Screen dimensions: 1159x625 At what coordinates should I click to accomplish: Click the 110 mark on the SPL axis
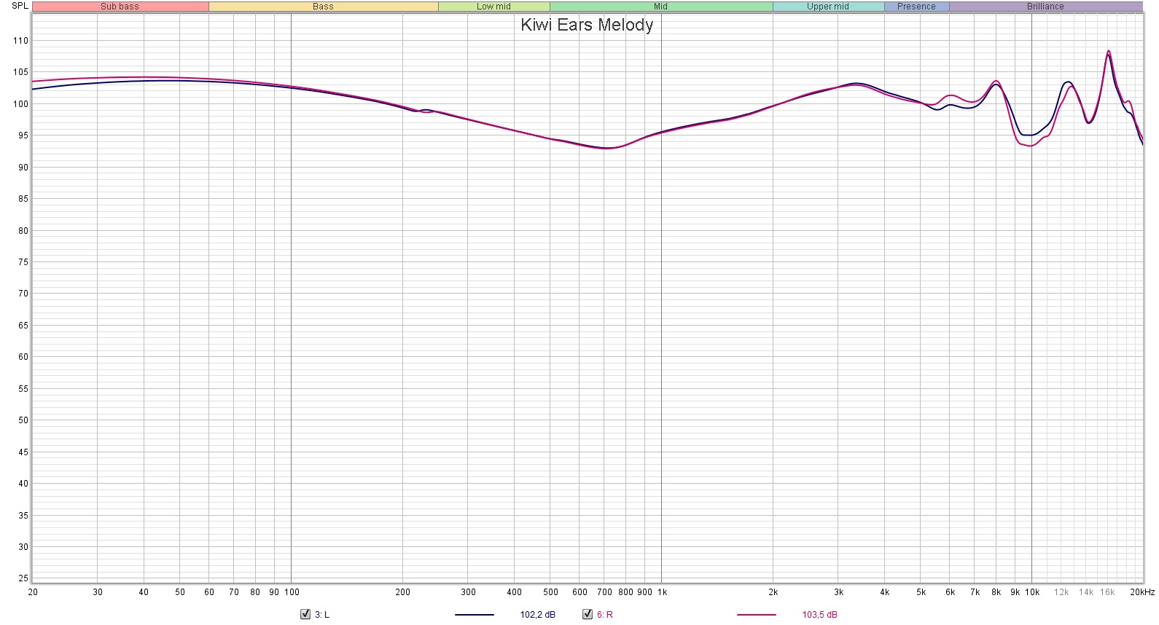point(21,41)
